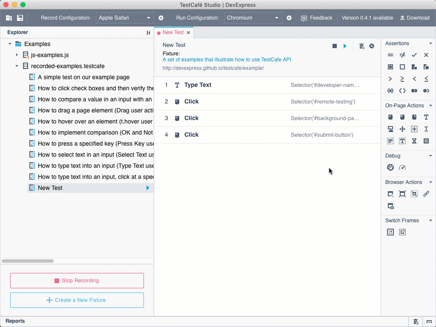The height and width of the screenshot is (327, 436).
Task: Collapse the Explorer panel
Action: (149, 32)
